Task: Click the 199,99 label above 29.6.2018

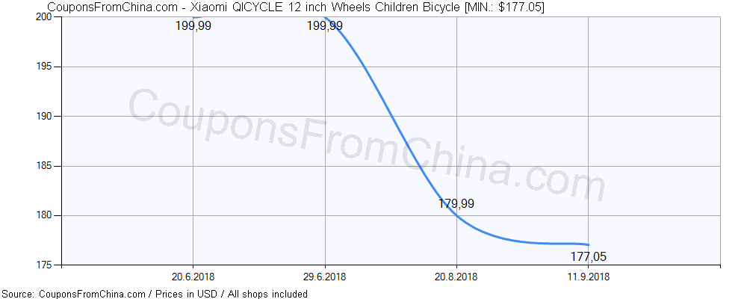Action: tap(325, 27)
